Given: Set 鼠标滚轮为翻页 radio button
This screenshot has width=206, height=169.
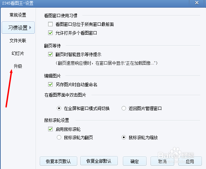Looking at the screenshot, I should coord(59,137).
